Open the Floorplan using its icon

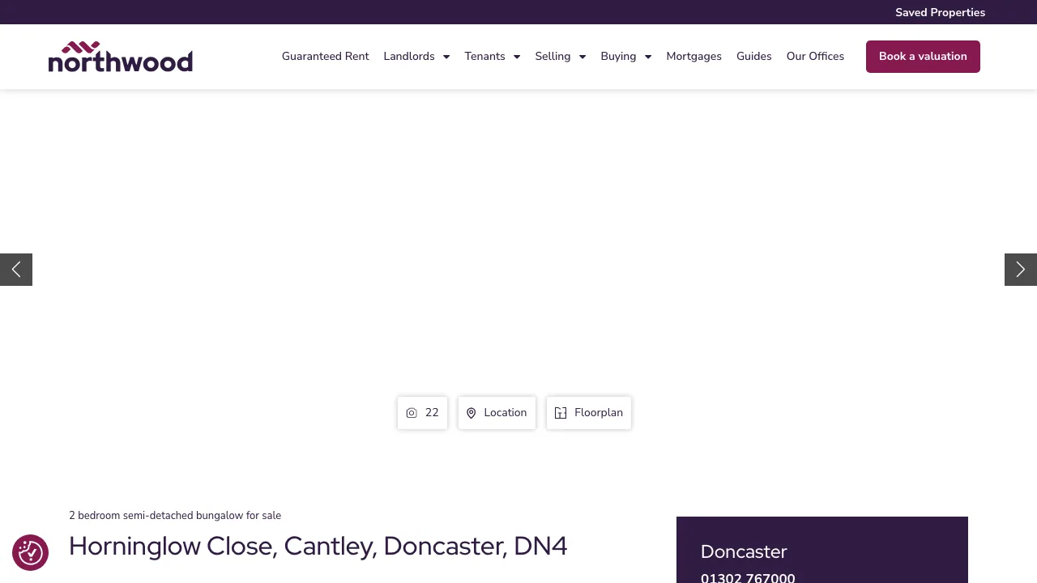pos(561,413)
